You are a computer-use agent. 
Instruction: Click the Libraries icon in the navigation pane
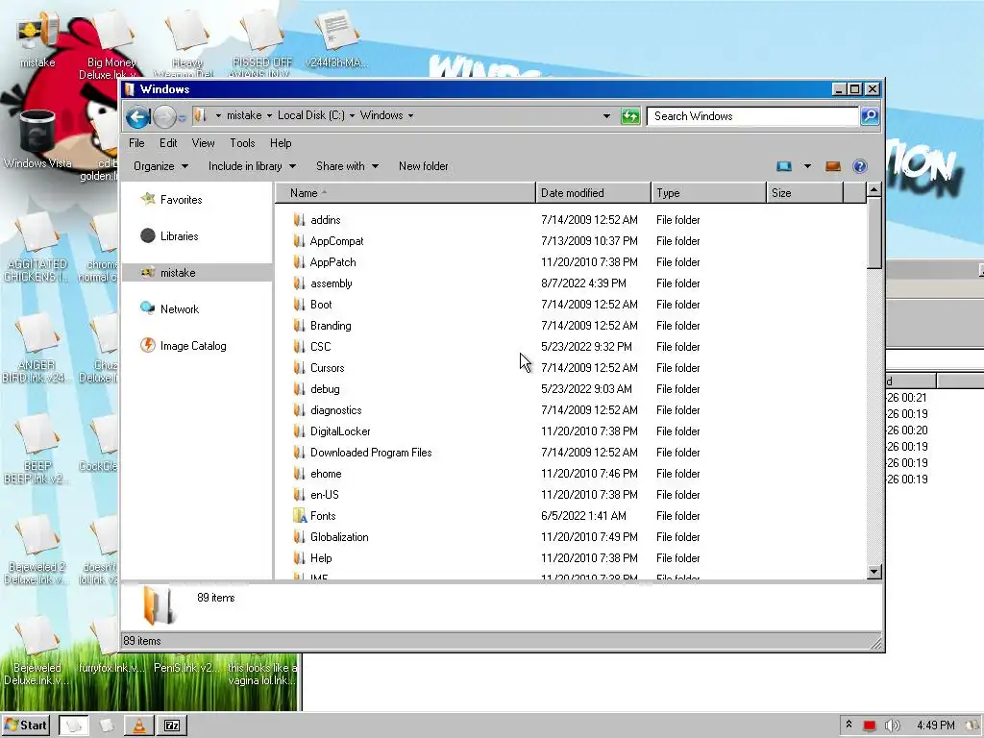[x=148, y=236]
